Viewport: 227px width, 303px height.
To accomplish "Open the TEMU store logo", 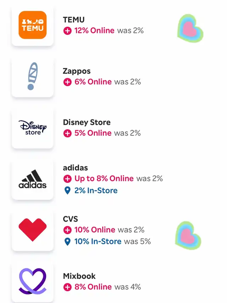I will 32,25.
